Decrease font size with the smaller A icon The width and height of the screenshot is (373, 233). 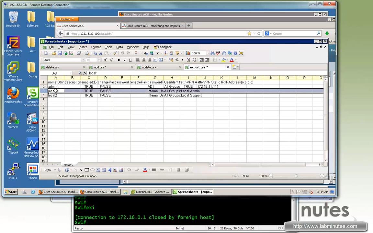coord(111,60)
